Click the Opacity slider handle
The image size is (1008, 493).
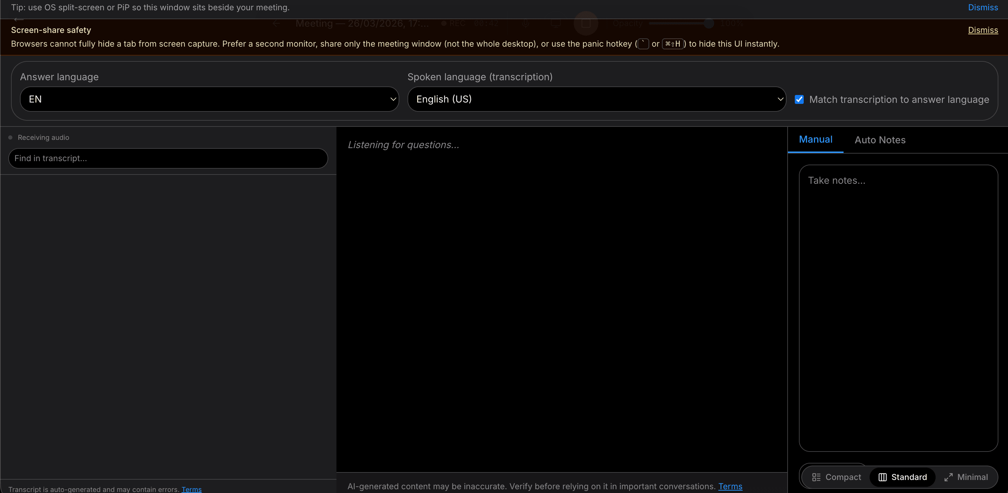(x=708, y=23)
